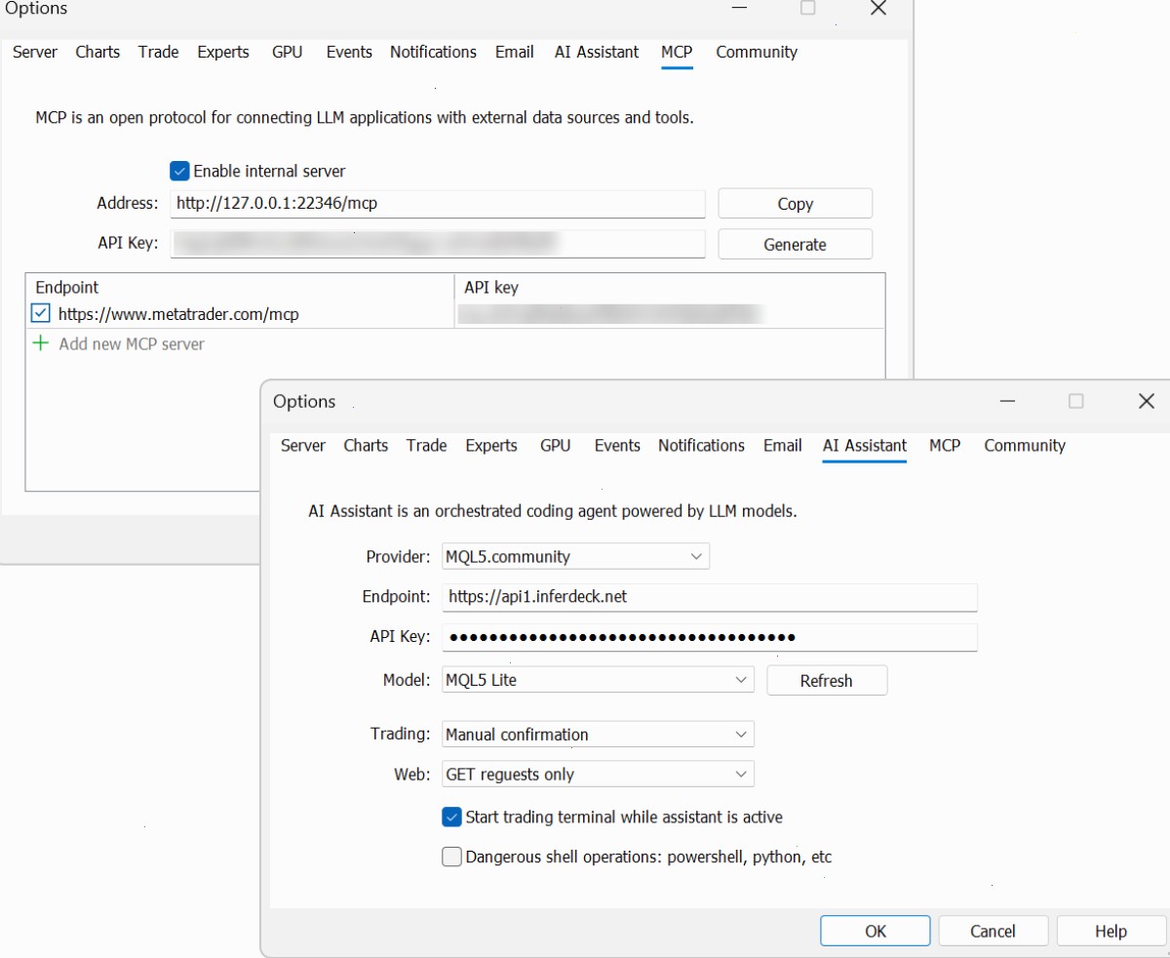Minimize the front Options dialog
Viewport: 1170px width, 958px height.
coord(1007,401)
